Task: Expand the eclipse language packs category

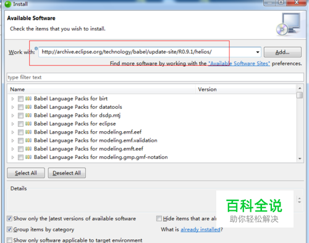Action: (13, 124)
